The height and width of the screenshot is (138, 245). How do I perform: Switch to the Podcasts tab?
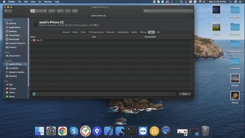111,32
